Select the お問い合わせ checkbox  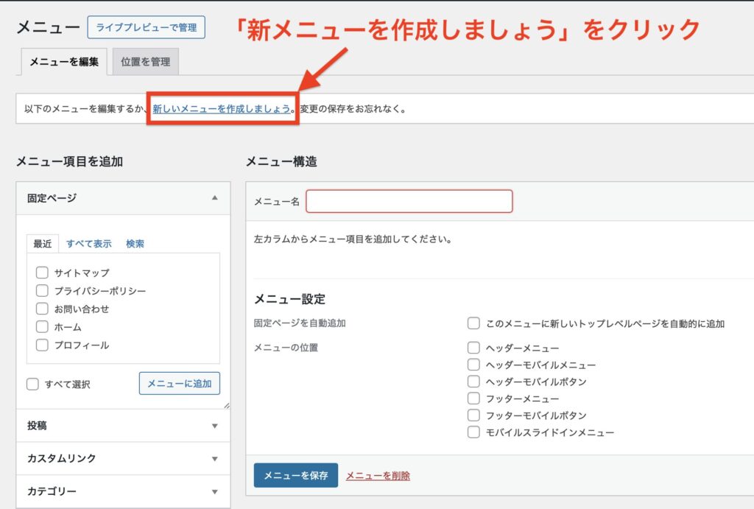[42, 309]
